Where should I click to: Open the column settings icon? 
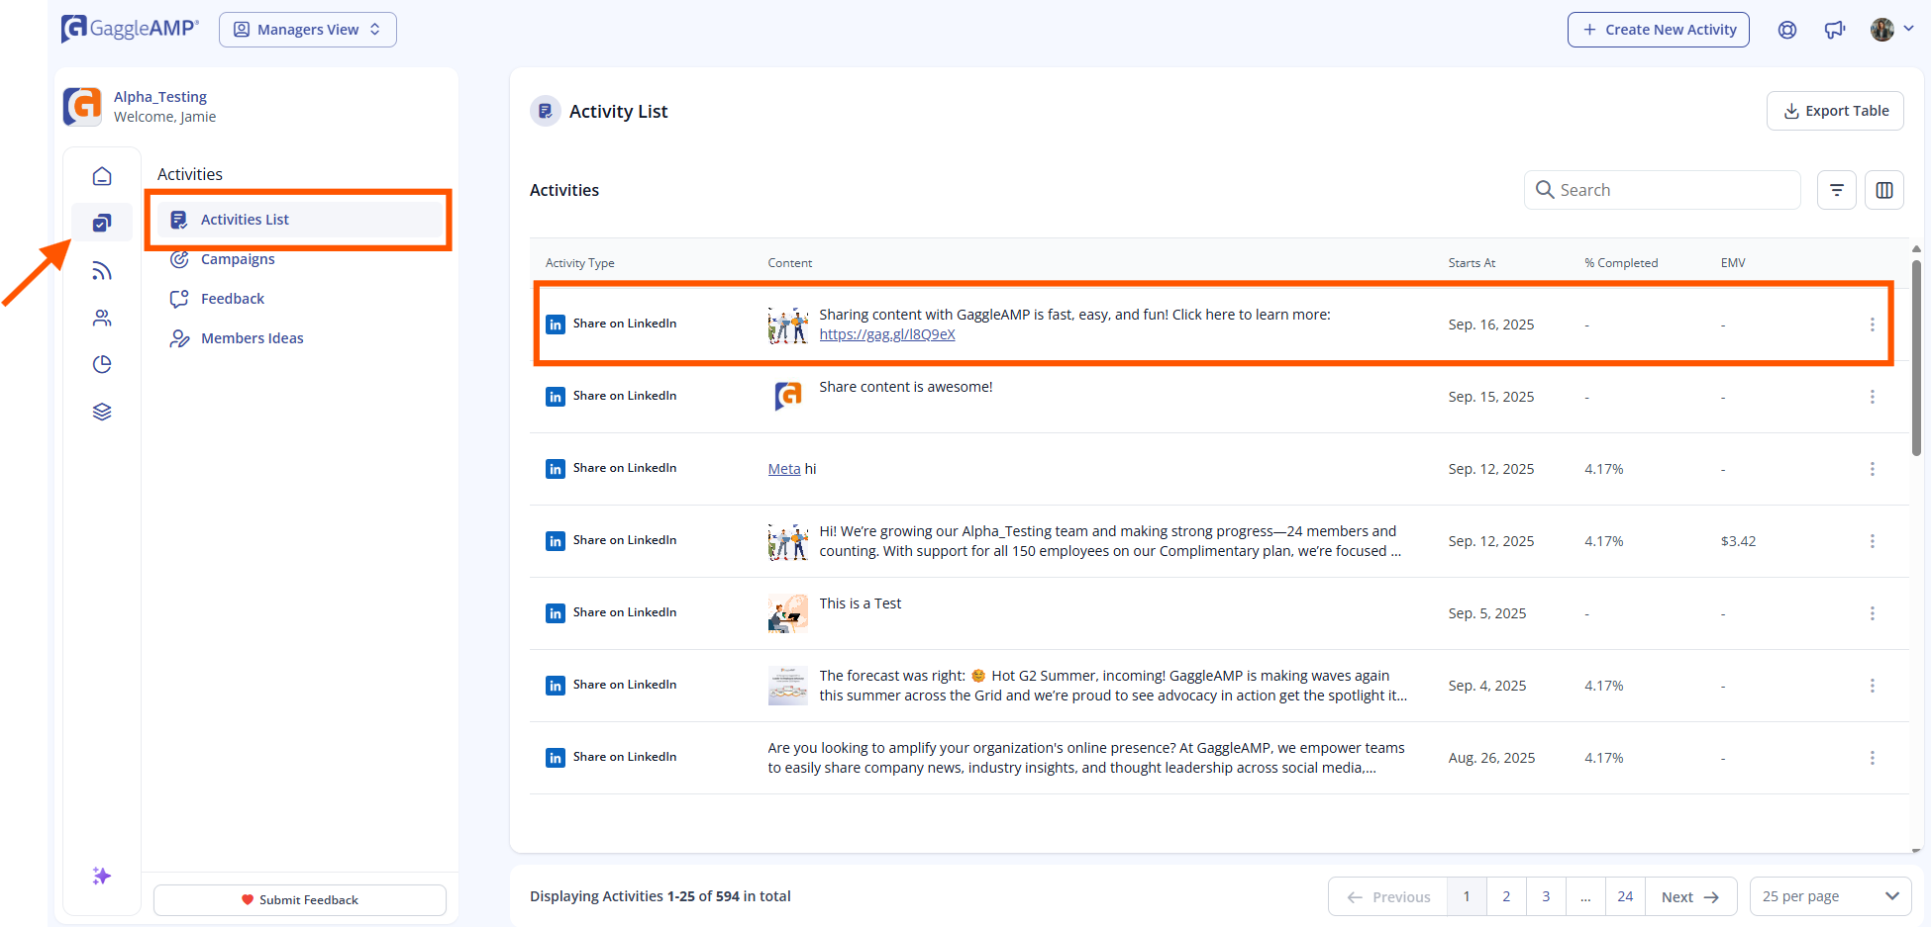point(1884,190)
